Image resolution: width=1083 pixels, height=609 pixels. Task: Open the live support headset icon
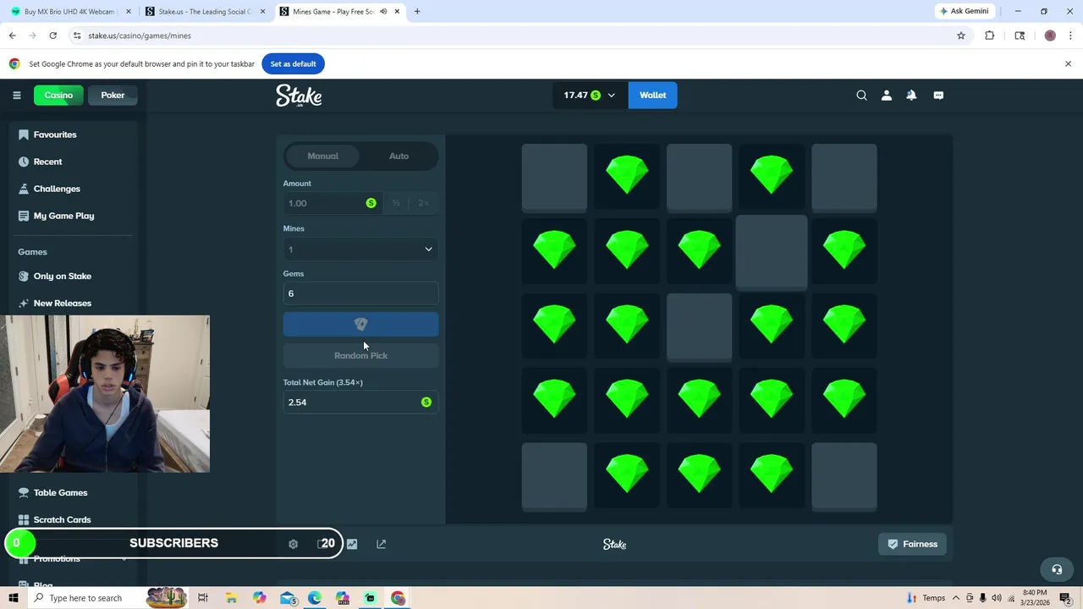[1056, 569]
